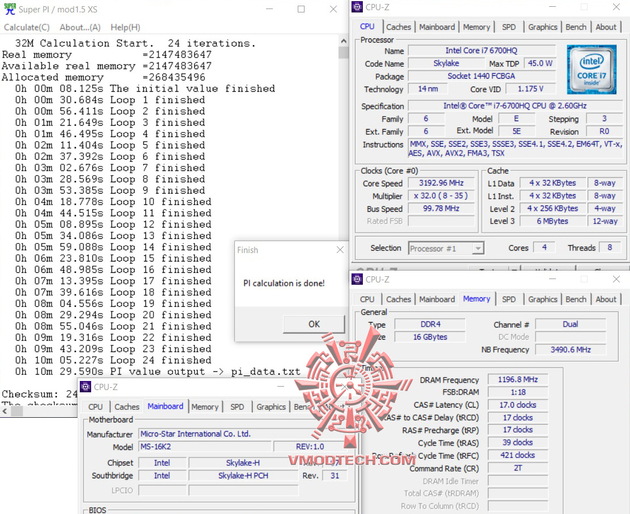Open Graphics tab in the Mainboard CPU-Z window
The height and width of the screenshot is (514, 630).
271,406
